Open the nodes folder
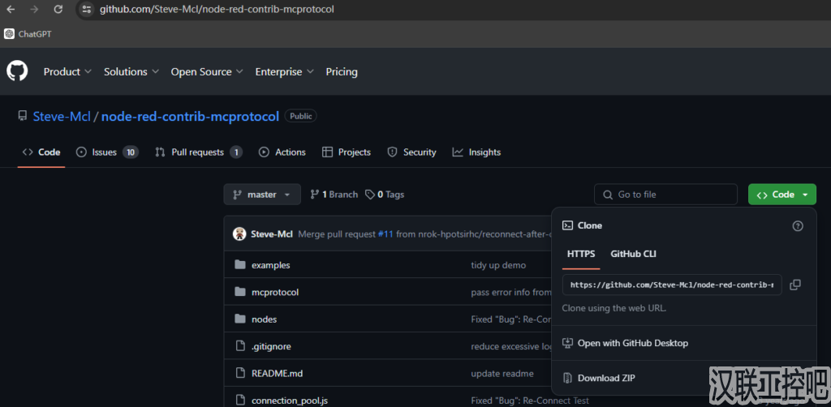The width and height of the screenshot is (831, 407). click(x=264, y=319)
